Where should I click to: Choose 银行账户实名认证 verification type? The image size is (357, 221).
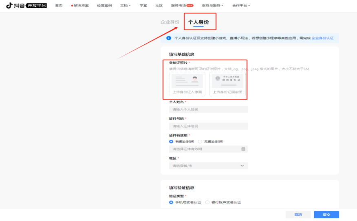click(207, 202)
